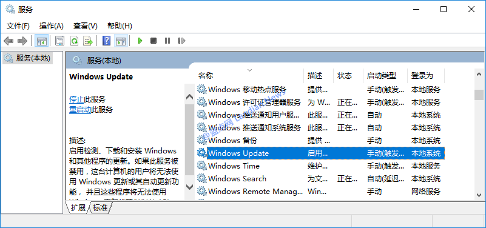The height and width of the screenshot is (228, 486).
Task: Click 自动(延迟... startup type of Windows Search
Action: [x=385, y=179]
